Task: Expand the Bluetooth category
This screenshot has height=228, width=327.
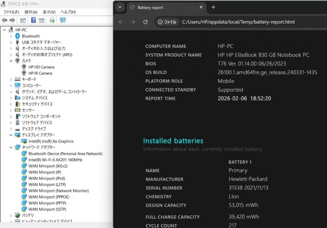Action: tap(11, 36)
